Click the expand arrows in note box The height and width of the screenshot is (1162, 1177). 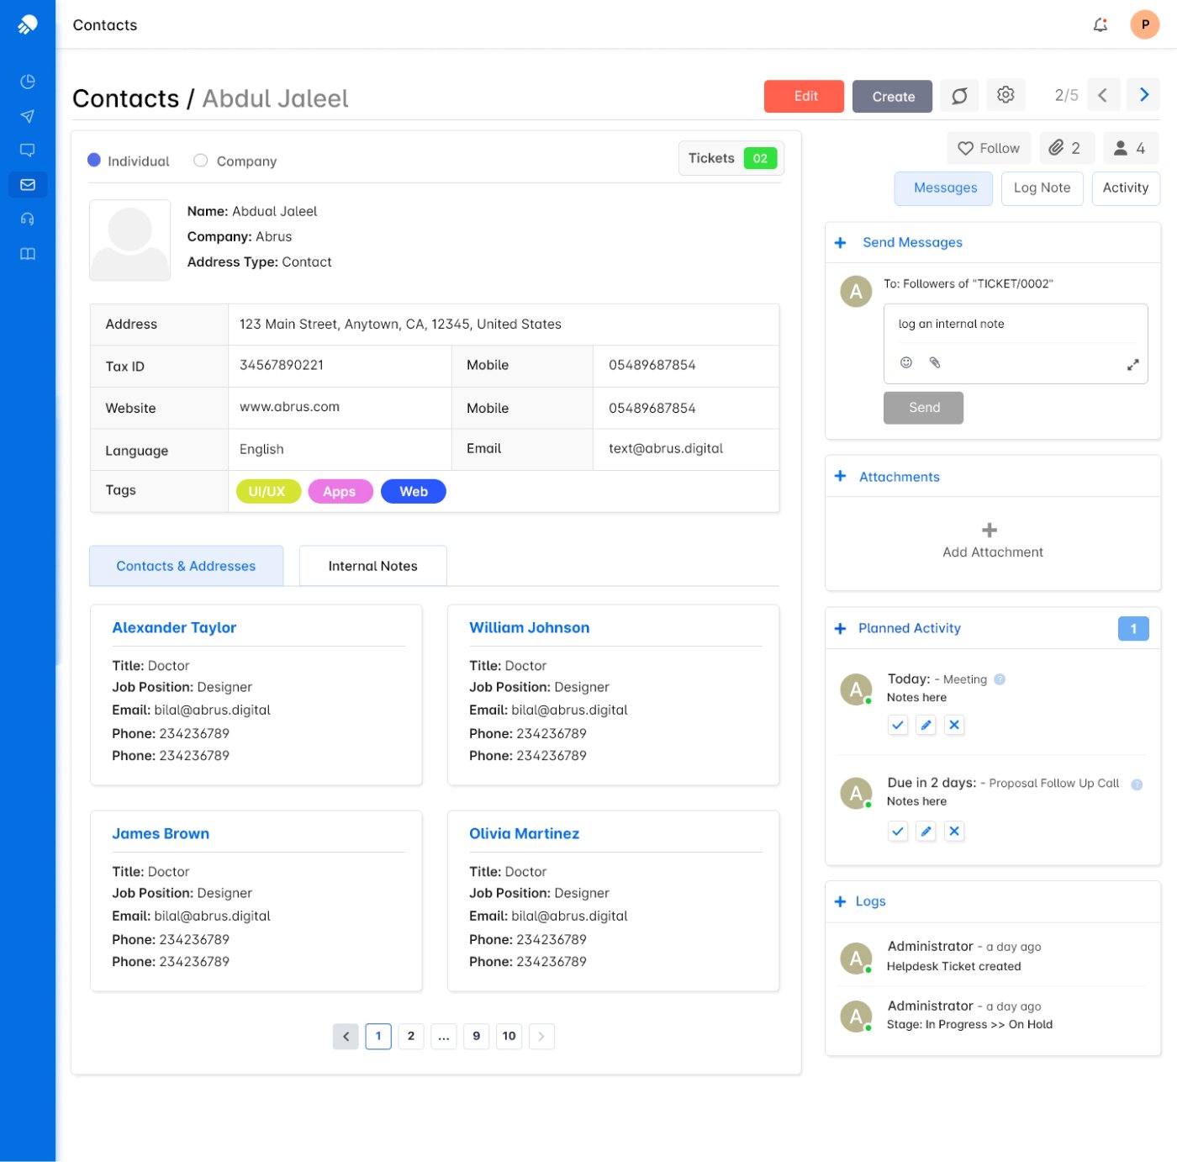(x=1132, y=365)
